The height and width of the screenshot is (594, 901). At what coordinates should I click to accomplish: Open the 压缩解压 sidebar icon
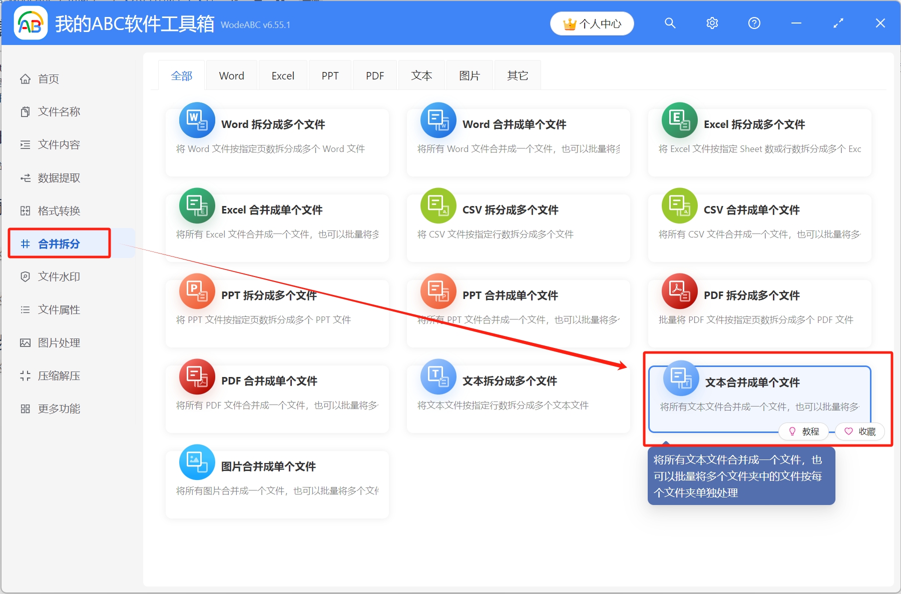pyautogui.click(x=26, y=375)
